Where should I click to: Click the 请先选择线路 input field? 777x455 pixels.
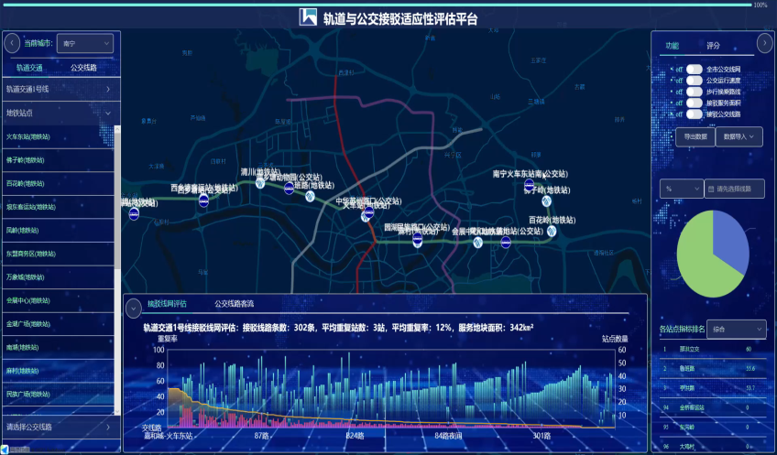[x=734, y=189]
